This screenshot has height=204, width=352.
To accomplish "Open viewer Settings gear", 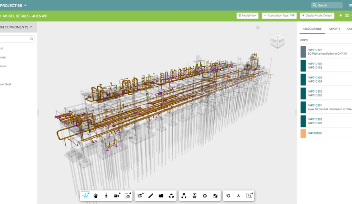I will coord(205,196).
